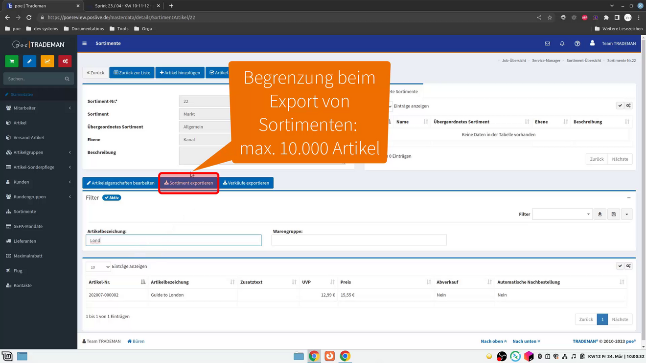Viewport: 646px width, 363px height.
Task: Open the blue pencil edit quick button
Action: click(29, 61)
